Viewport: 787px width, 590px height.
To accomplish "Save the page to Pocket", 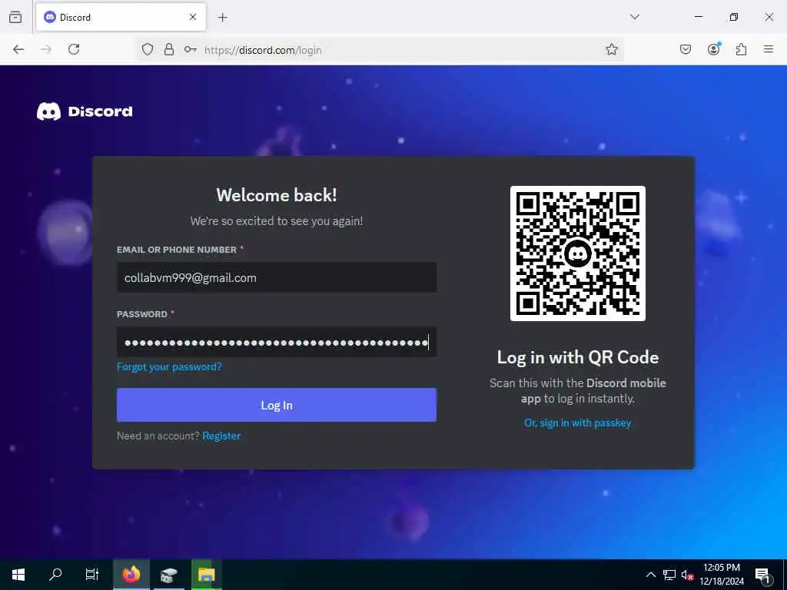I will tap(686, 49).
